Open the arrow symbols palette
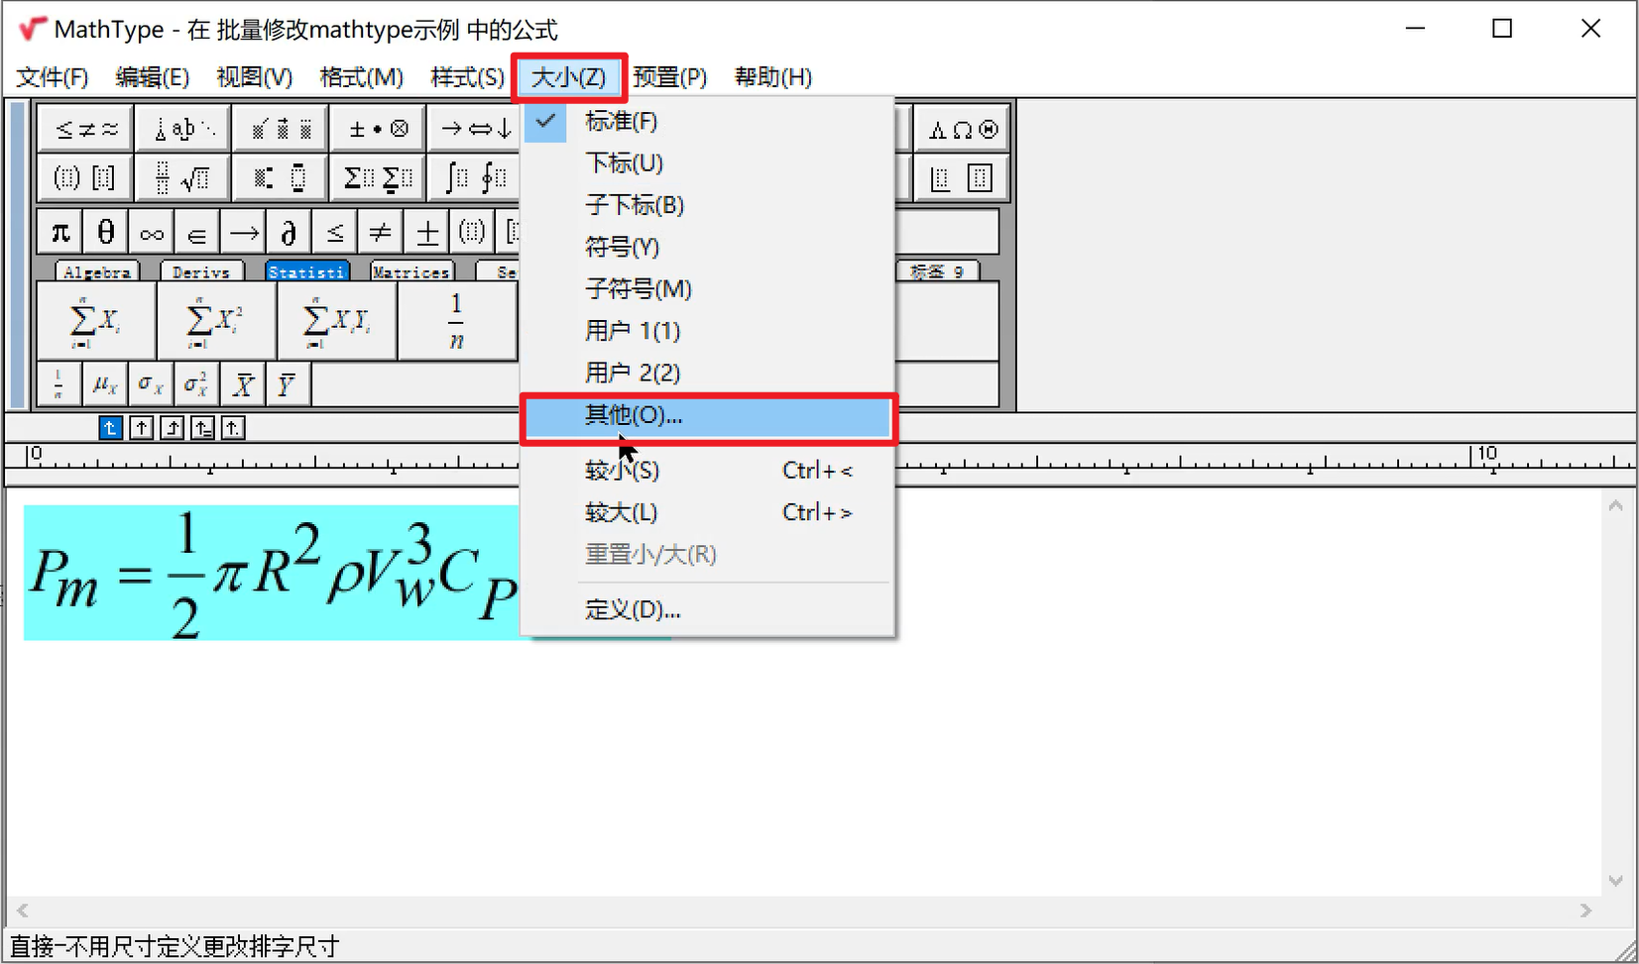Screen dimensions: 1639x964 [475, 129]
